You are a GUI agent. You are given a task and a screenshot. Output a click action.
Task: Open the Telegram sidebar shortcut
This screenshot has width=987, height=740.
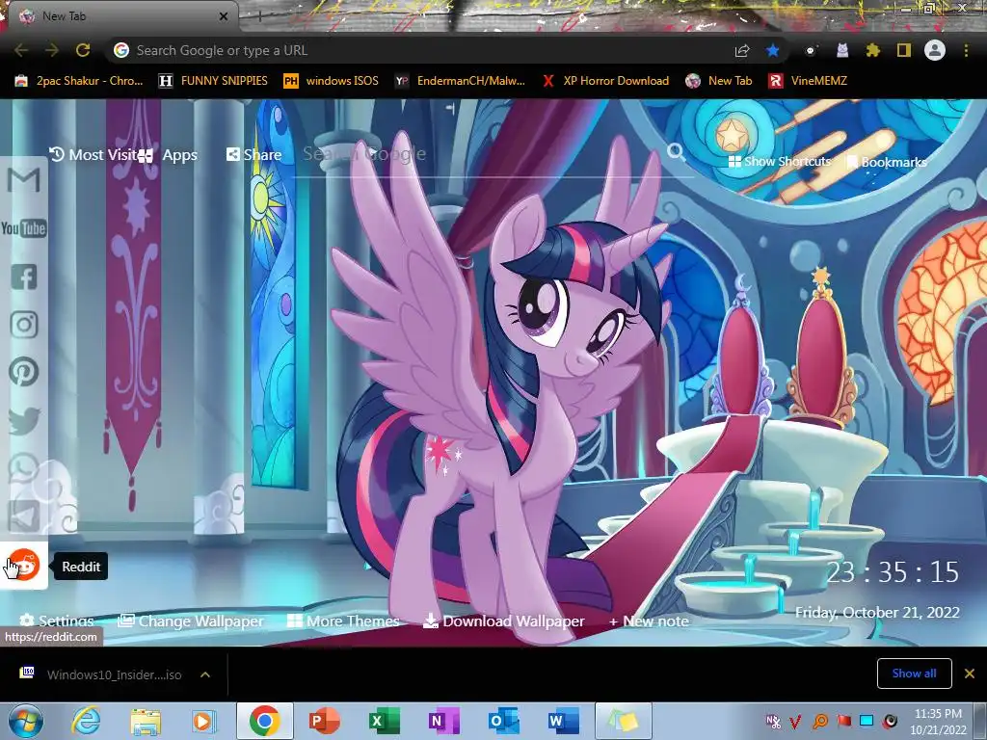tap(24, 516)
